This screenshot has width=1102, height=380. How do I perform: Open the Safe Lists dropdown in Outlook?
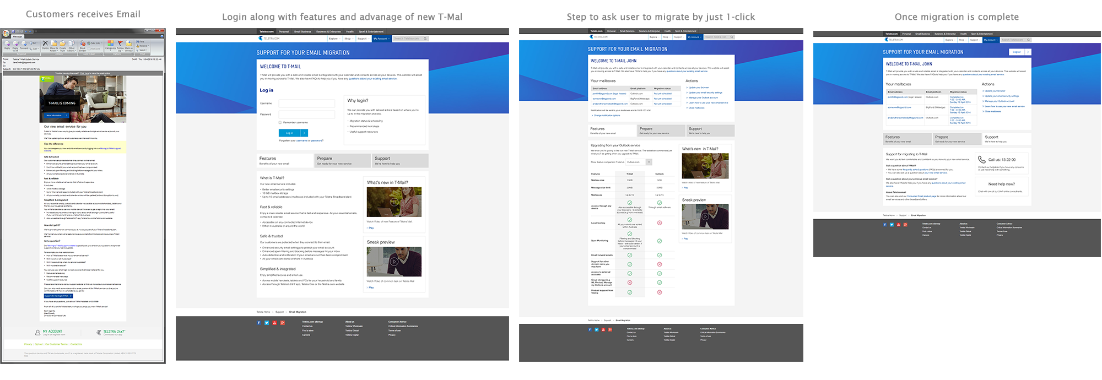point(94,43)
